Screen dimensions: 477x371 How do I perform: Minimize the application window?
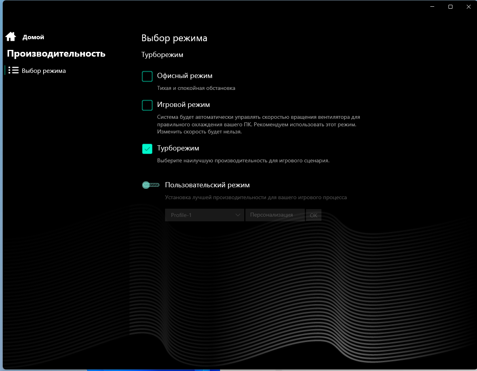[432, 7]
